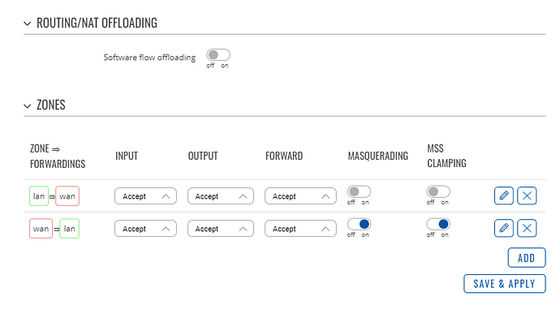Edit the lan to wan zone

[x=503, y=196]
